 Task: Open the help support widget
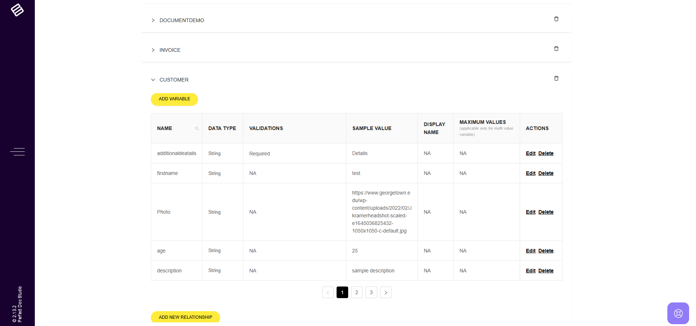(678, 313)
